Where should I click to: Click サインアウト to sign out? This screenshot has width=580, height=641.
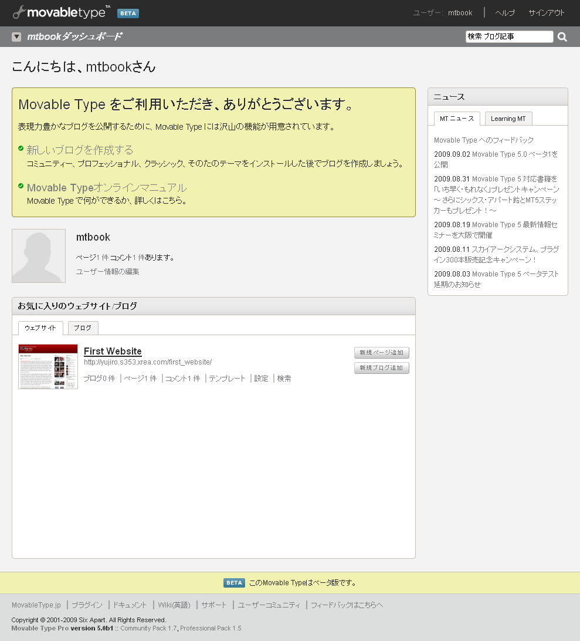tap(547, 13)
